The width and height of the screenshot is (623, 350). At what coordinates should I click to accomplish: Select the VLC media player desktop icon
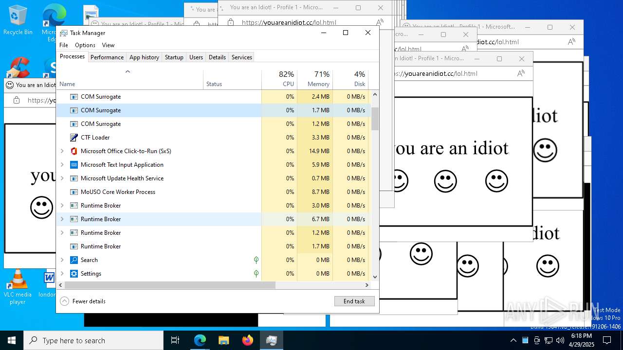coord(18,287)
